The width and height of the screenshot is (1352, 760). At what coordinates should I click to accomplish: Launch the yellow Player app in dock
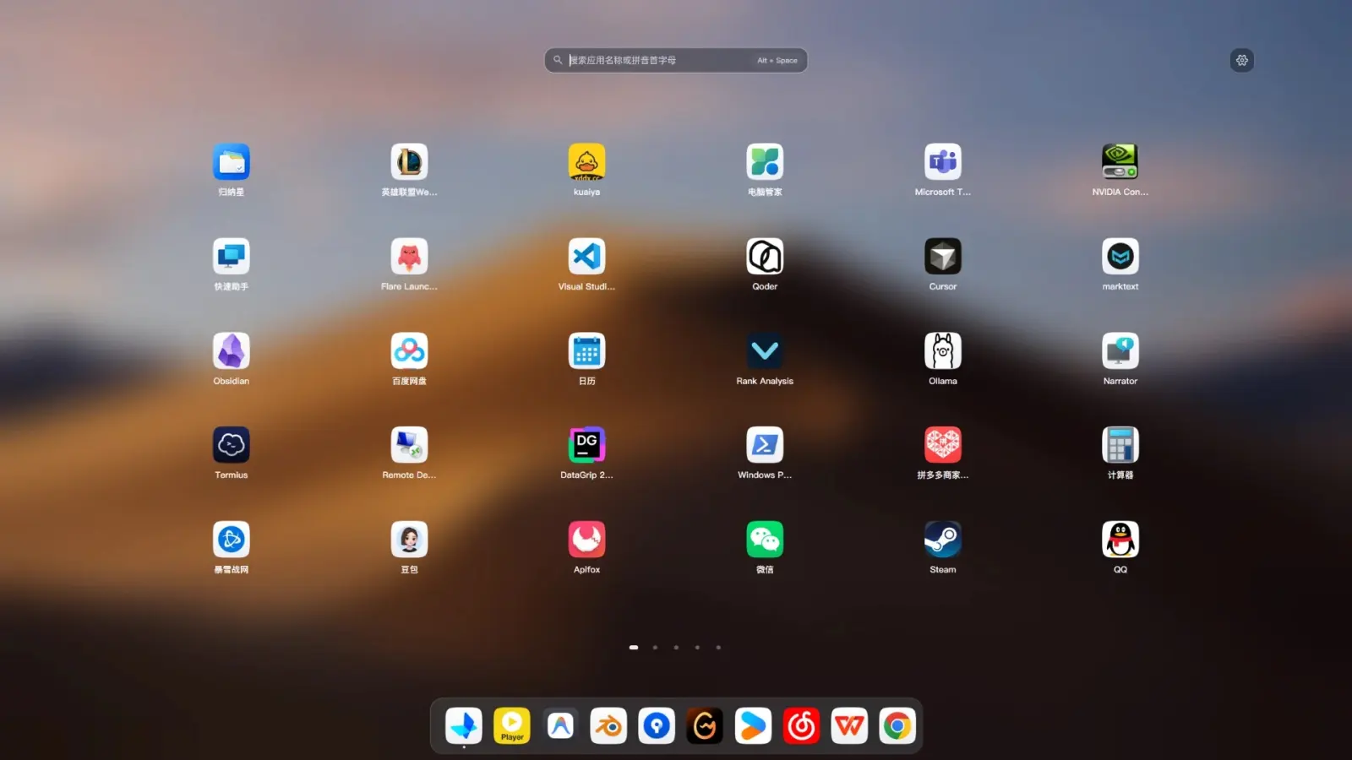(512, 726)
